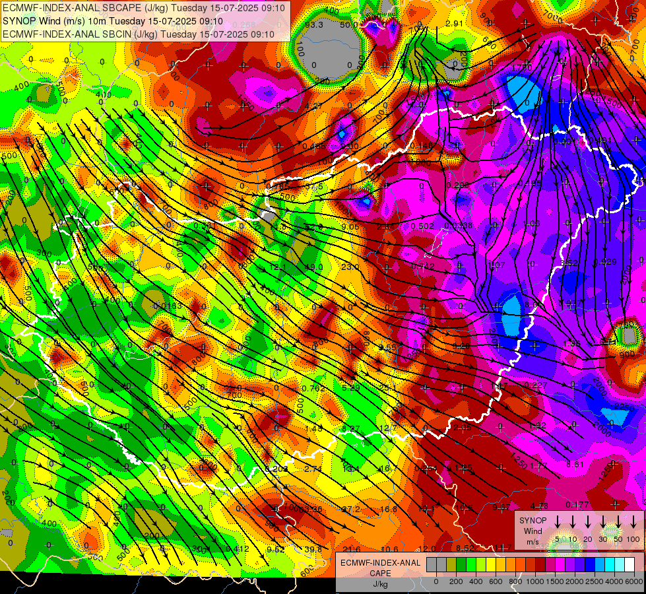Click the 'SYNOP' label in wind legend

click(x=533, y=521)
